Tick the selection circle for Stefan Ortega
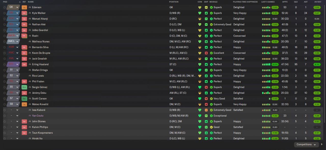326x150 pixels. click(x=4, y=70)
